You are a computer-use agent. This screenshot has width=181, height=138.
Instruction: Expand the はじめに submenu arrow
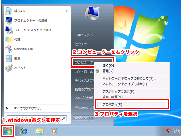pyautogui.click(x=67, y=11)
